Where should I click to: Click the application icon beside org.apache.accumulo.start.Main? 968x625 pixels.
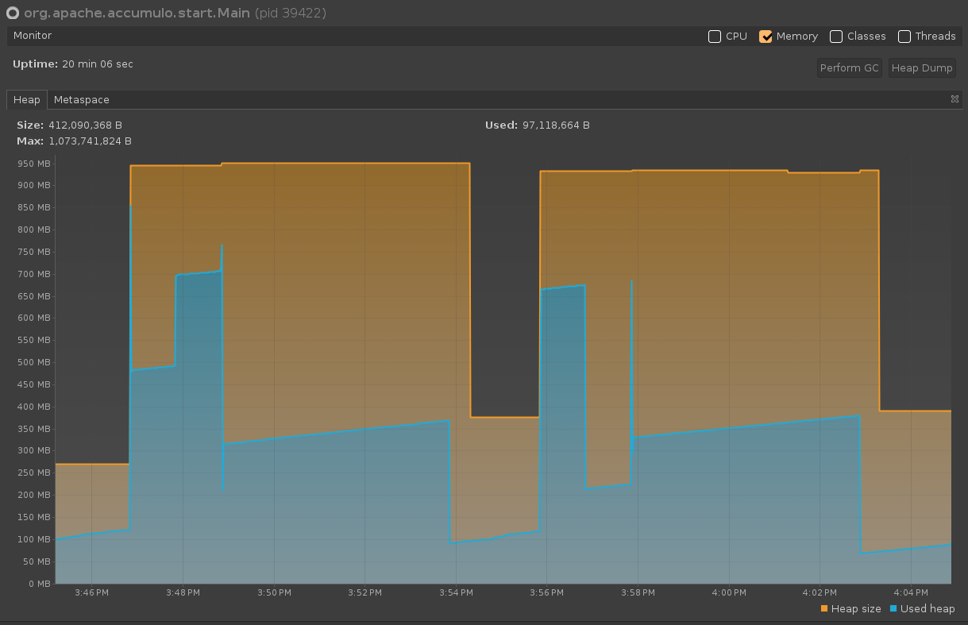click(x=13, y=14)
